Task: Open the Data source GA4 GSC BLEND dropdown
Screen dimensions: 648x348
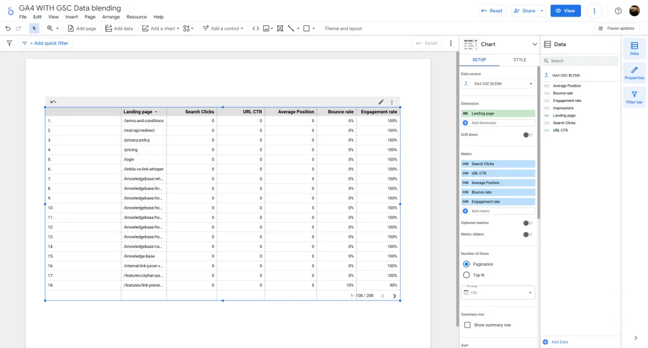Action: click(x=498, y=84)
